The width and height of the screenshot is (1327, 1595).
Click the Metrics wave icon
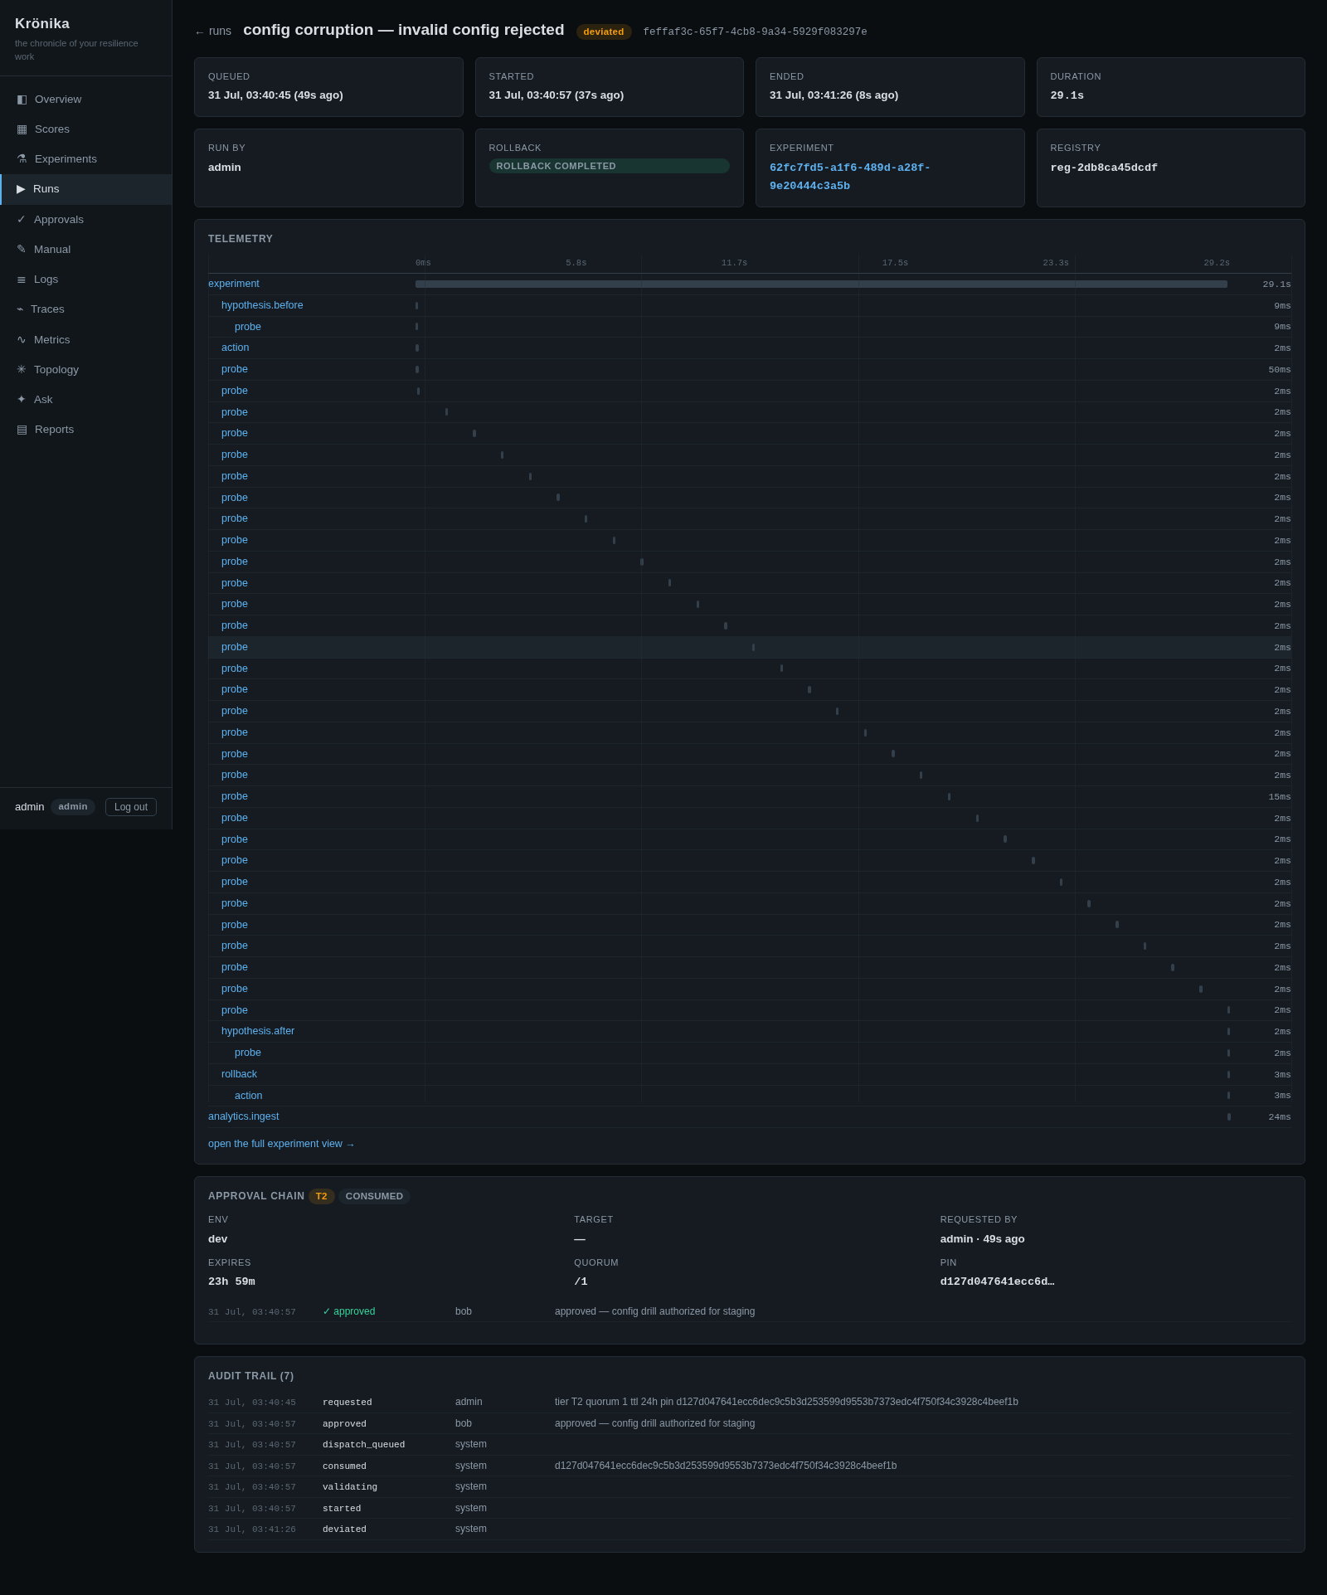pyautogui.click(x=22, y=340)
